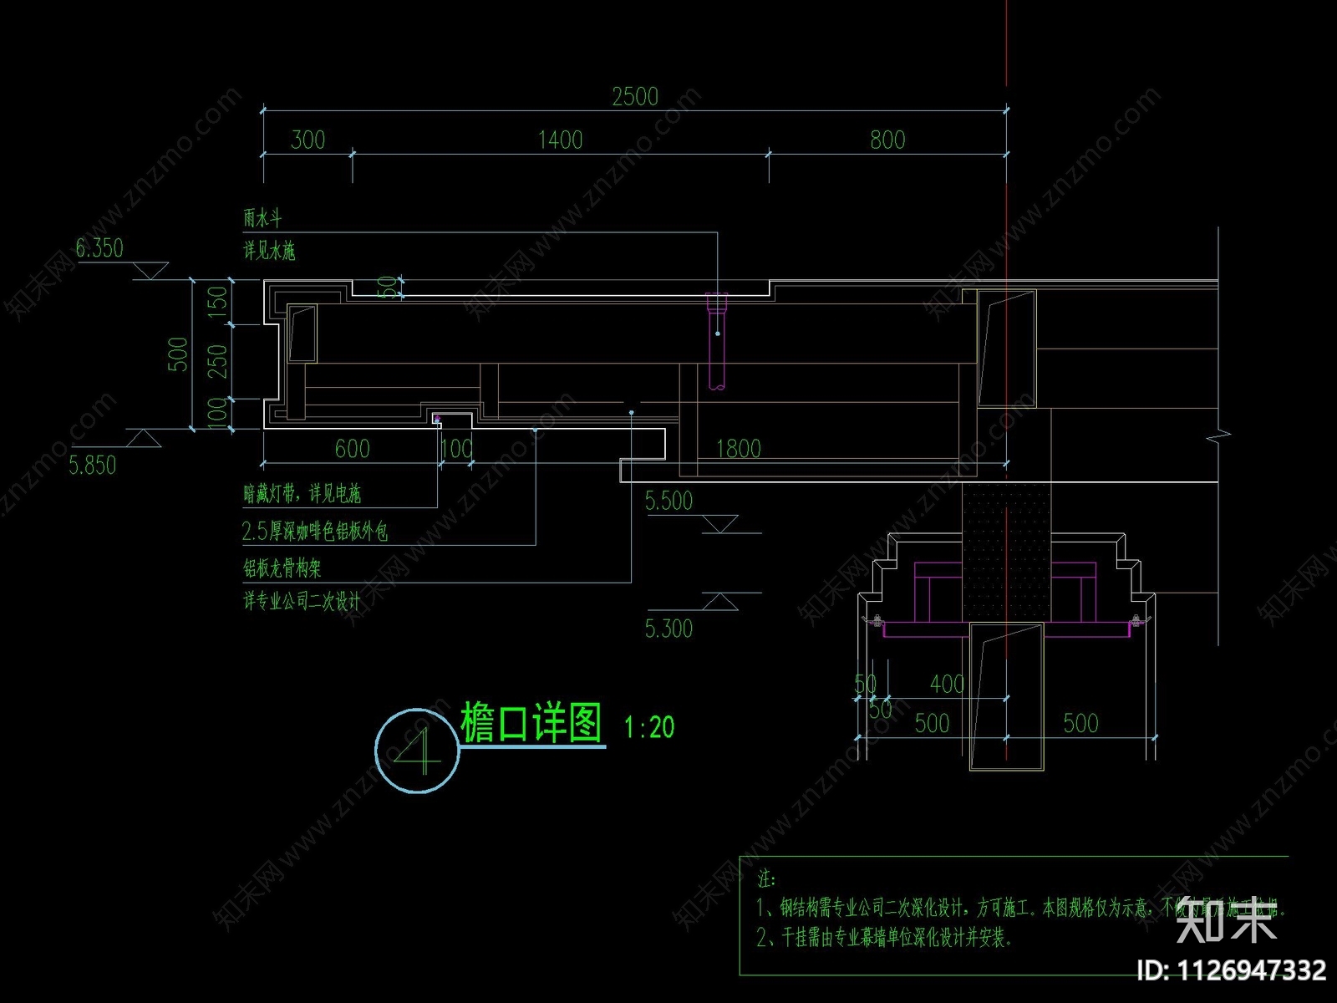Viewport: 1337px width, 1003px height.
Task: Select the 檐口详图 drawing title
Action: click(531, 723)
